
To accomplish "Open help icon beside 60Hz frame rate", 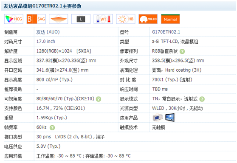I will click(x=52, y=128).
